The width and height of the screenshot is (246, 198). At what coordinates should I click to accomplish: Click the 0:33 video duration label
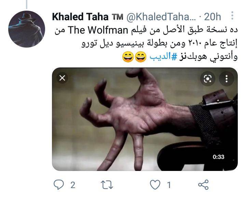click(x=218, y=157)
